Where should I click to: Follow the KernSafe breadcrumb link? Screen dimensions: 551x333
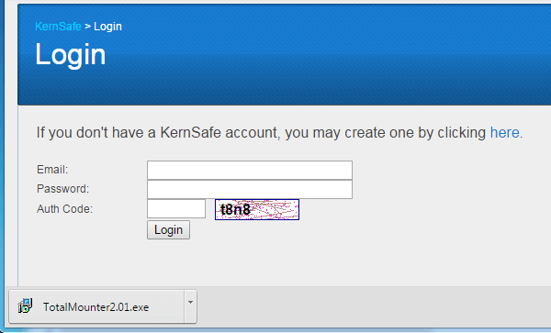click(58, 27)
